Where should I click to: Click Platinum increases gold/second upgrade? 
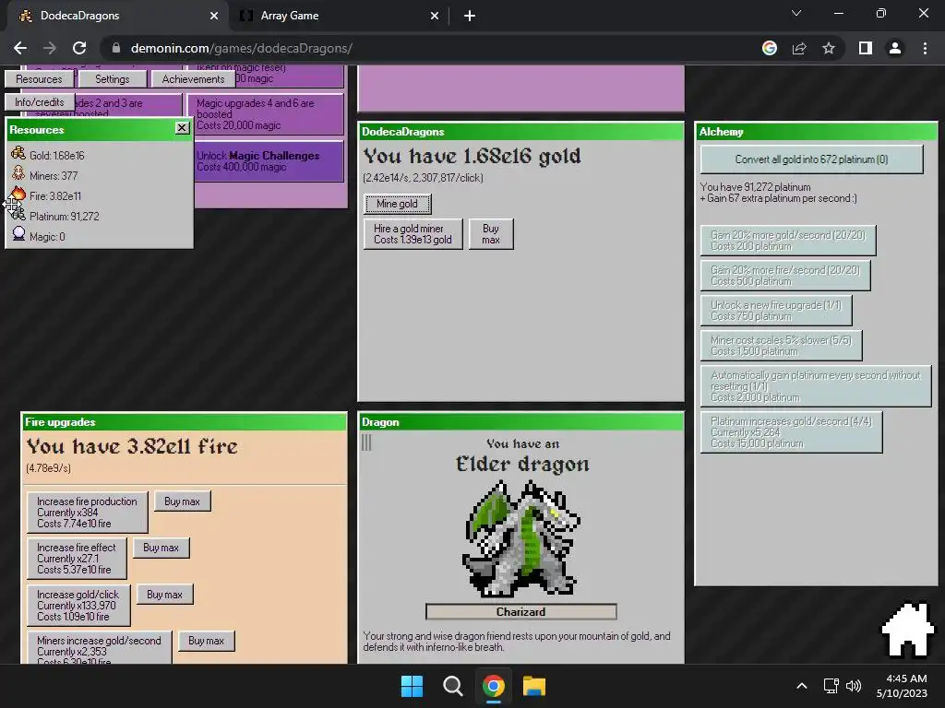[791, 431]
